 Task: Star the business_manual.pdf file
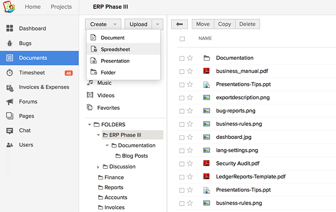point(190,71)
